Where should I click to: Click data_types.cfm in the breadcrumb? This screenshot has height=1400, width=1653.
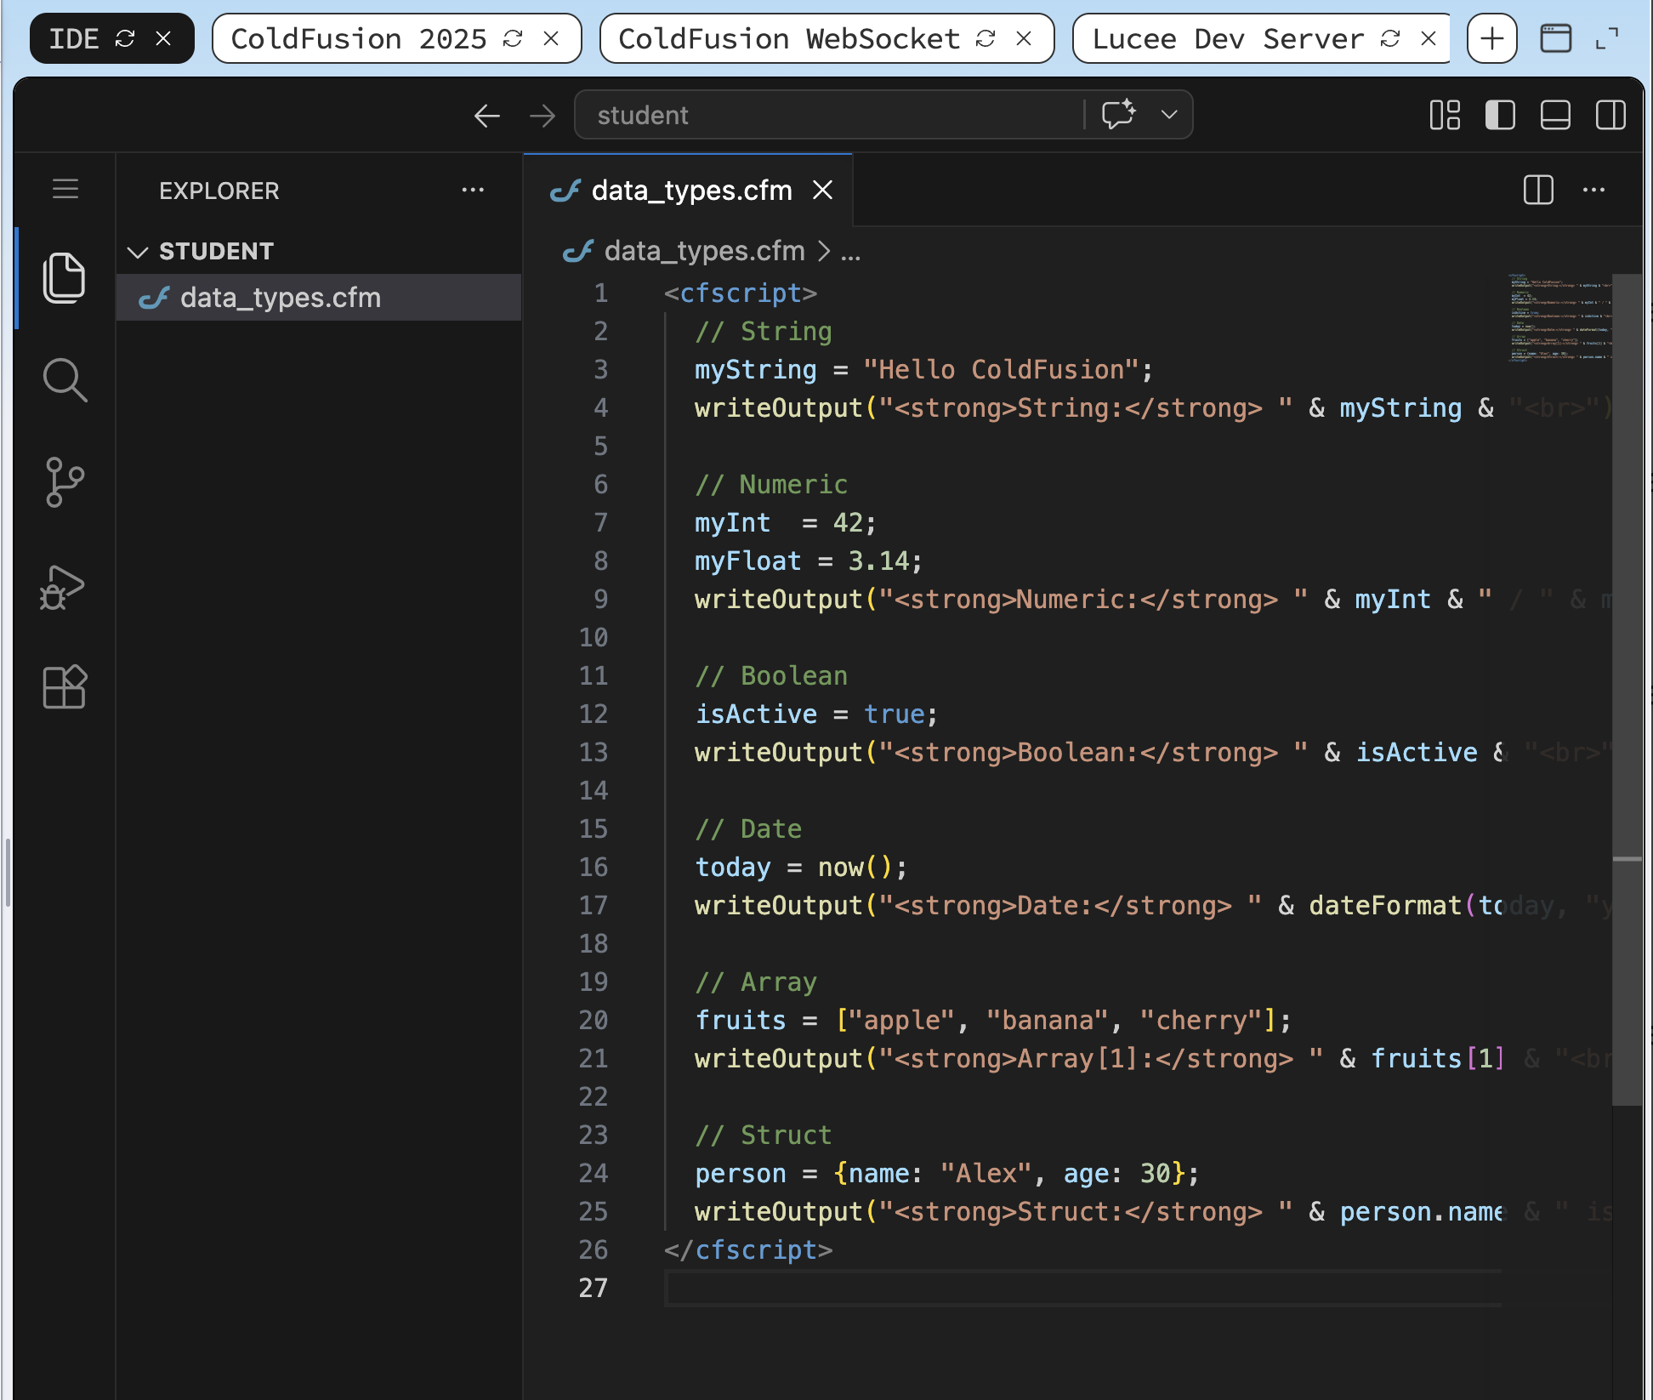click(x=704, y=251)
